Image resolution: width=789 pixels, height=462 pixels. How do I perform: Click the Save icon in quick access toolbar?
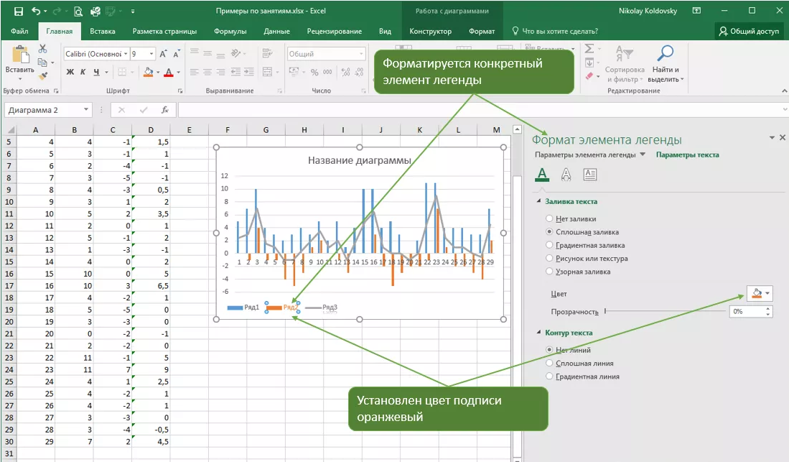(19, 11)
